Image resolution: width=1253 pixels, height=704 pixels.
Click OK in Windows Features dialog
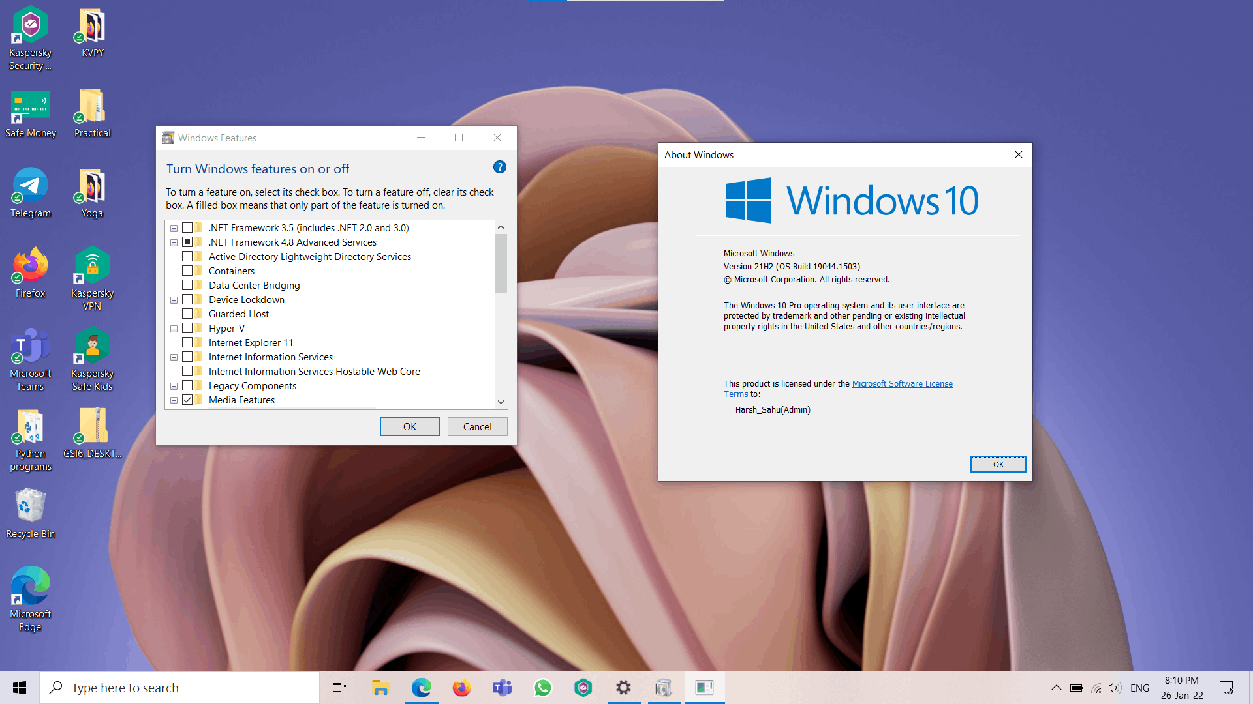(x=410, y=427)
